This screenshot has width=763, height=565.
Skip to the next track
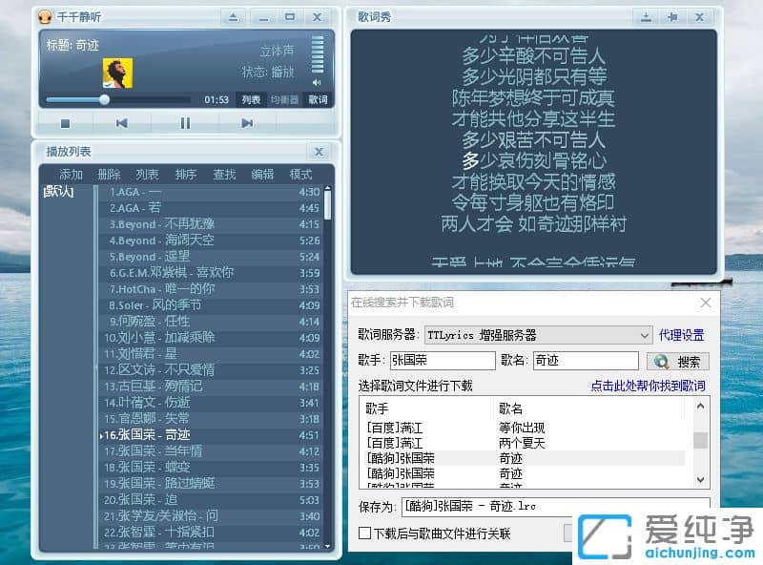click(x=247, y=123)
